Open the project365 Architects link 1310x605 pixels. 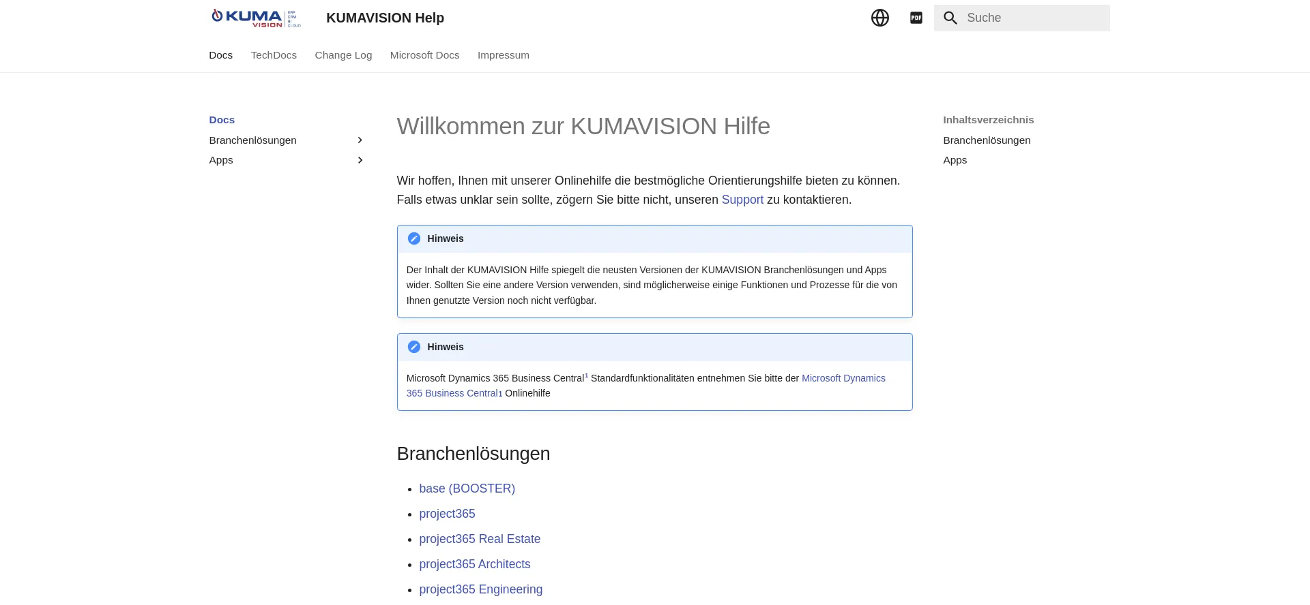(x=475, y=564)
